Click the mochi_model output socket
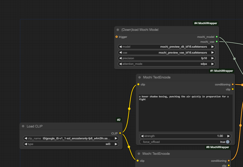Image resolution: width=243 pixels, height=167 pixels. [x=217, y=37]
